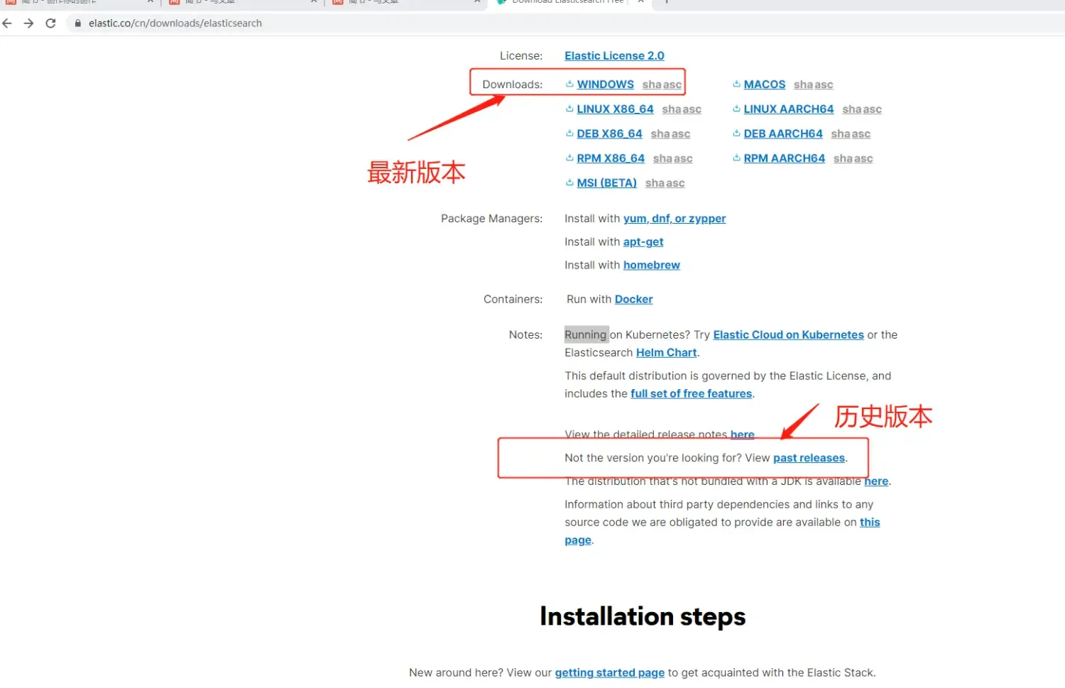Image resolution: width=1065 pixels, height=688 pixels.
Task: Open the Docker container link
Action: point(633,299)
